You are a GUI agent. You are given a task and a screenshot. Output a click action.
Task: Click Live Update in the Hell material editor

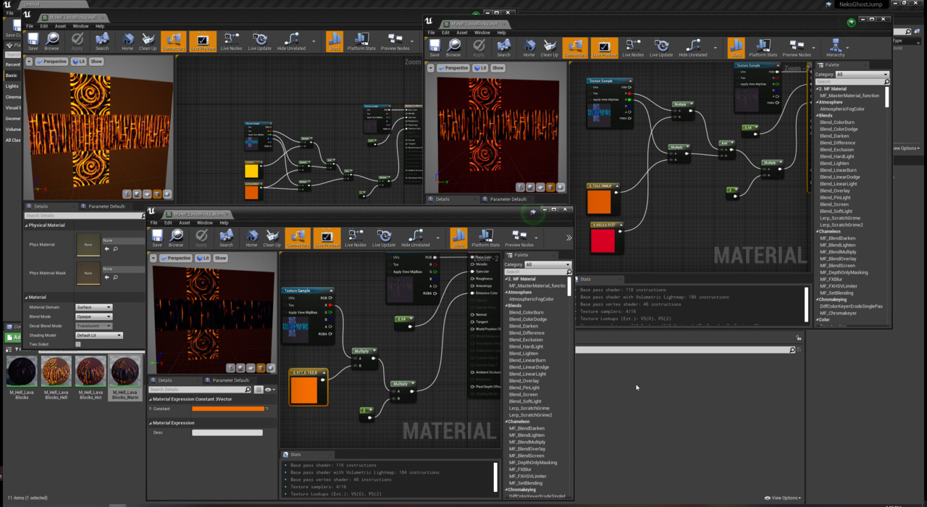click(x=259, y=42)
